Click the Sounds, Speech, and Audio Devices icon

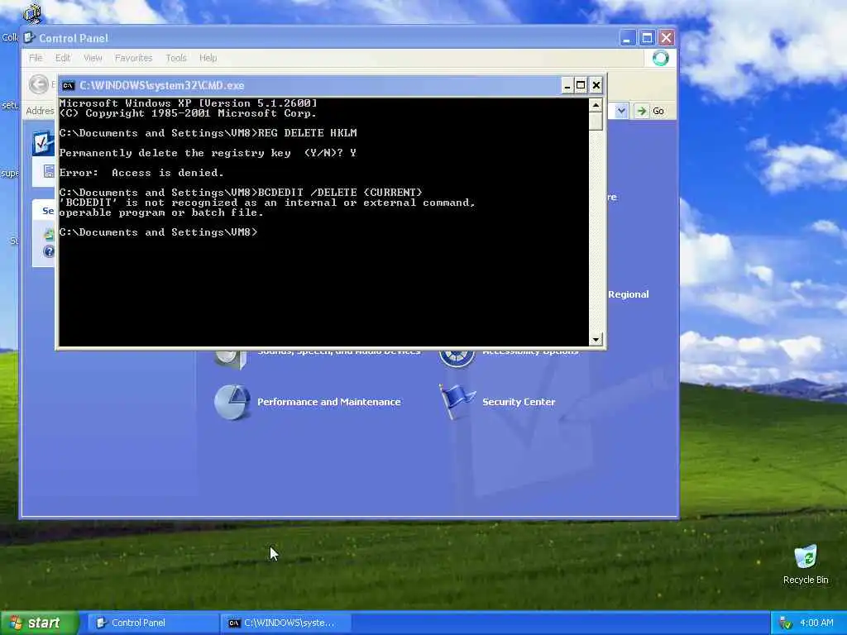point(231,359)
